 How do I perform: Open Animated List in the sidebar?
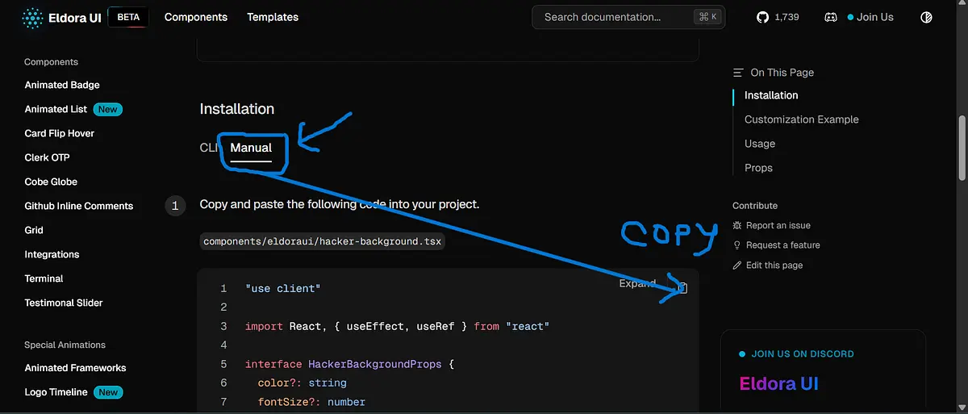[56, 109]
